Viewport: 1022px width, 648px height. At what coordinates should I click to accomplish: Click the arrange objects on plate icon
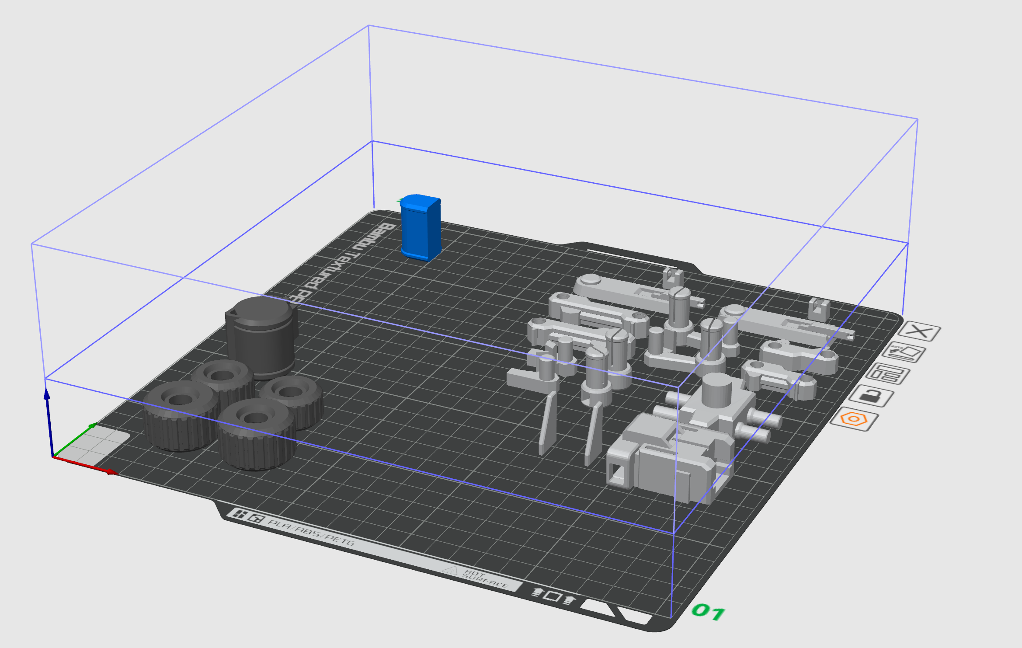(887, 374)
